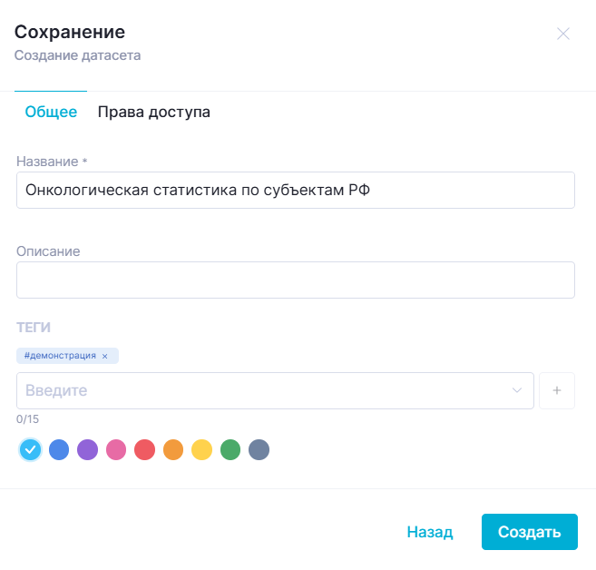The image size is (596, 570).
Task: Click the Введите tag input box
Action: click(x=263, y=390)
